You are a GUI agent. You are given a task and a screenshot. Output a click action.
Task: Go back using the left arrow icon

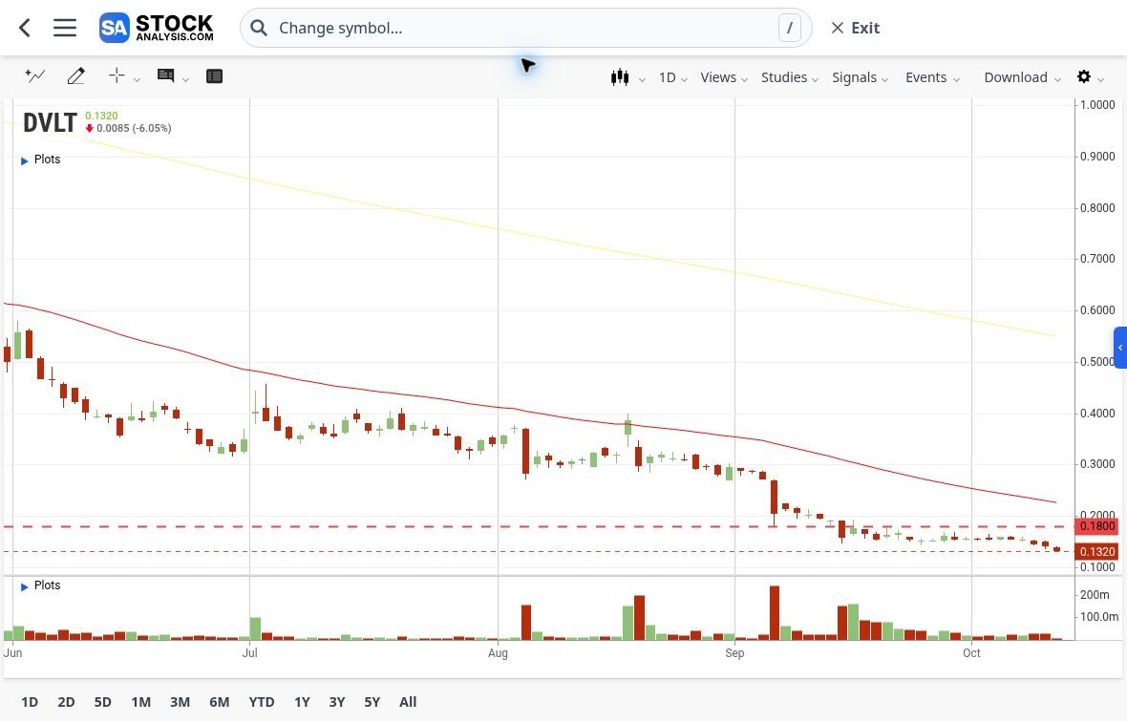click(25, 28)
